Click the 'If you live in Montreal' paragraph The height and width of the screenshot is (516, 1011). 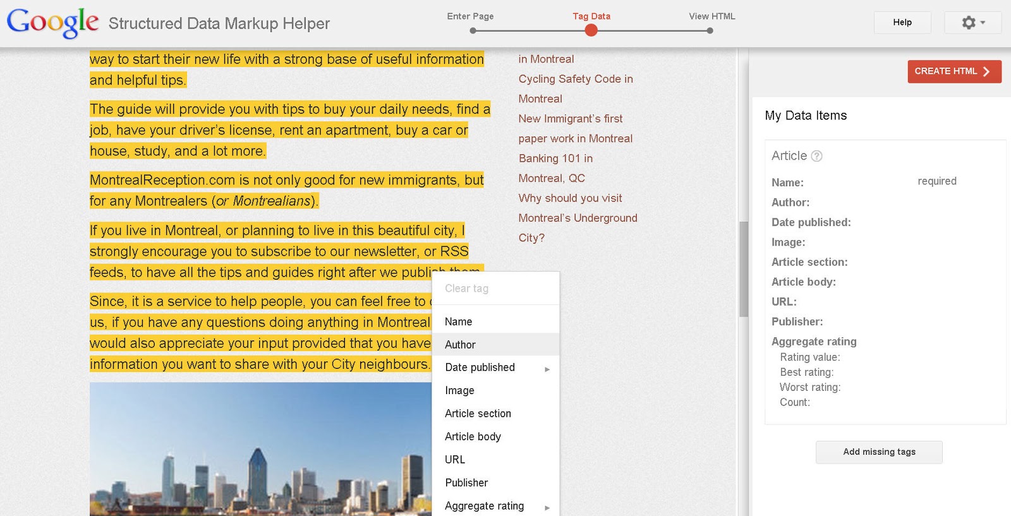pyautogui.click(x=287, y=251)
